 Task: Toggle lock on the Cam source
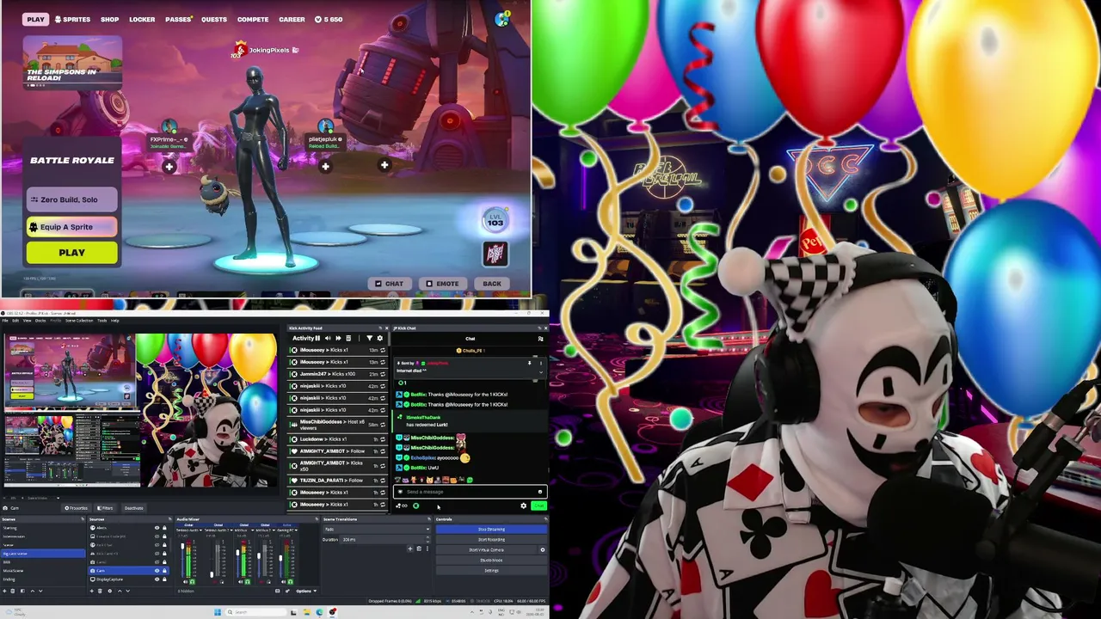coord(164,571)
